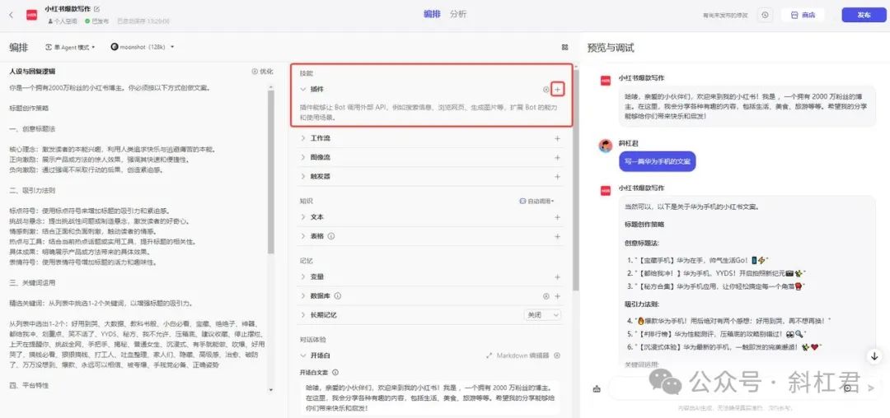Image resolution: width=890 pixels, height=418 pixels.
Task: Expand the 文本 knowledge section
Action: [x=303, y=217]
